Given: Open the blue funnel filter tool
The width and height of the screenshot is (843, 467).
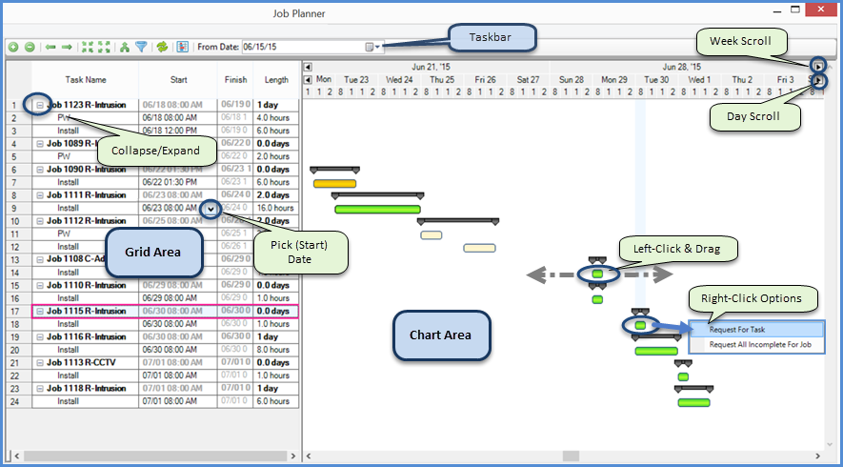Looking at the screenshot, I should coord(141,48).
